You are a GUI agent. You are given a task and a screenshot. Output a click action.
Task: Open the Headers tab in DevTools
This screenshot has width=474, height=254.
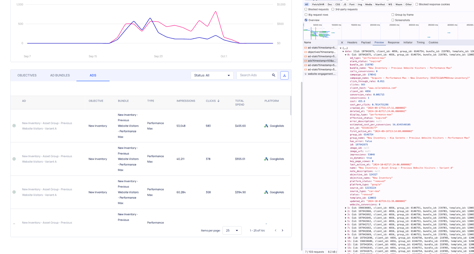(x=352, y=43)
